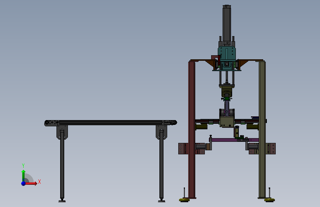The image size is (320, 207).
Task: Click the red X axis arrow of the triad
Action: [31, 183]
